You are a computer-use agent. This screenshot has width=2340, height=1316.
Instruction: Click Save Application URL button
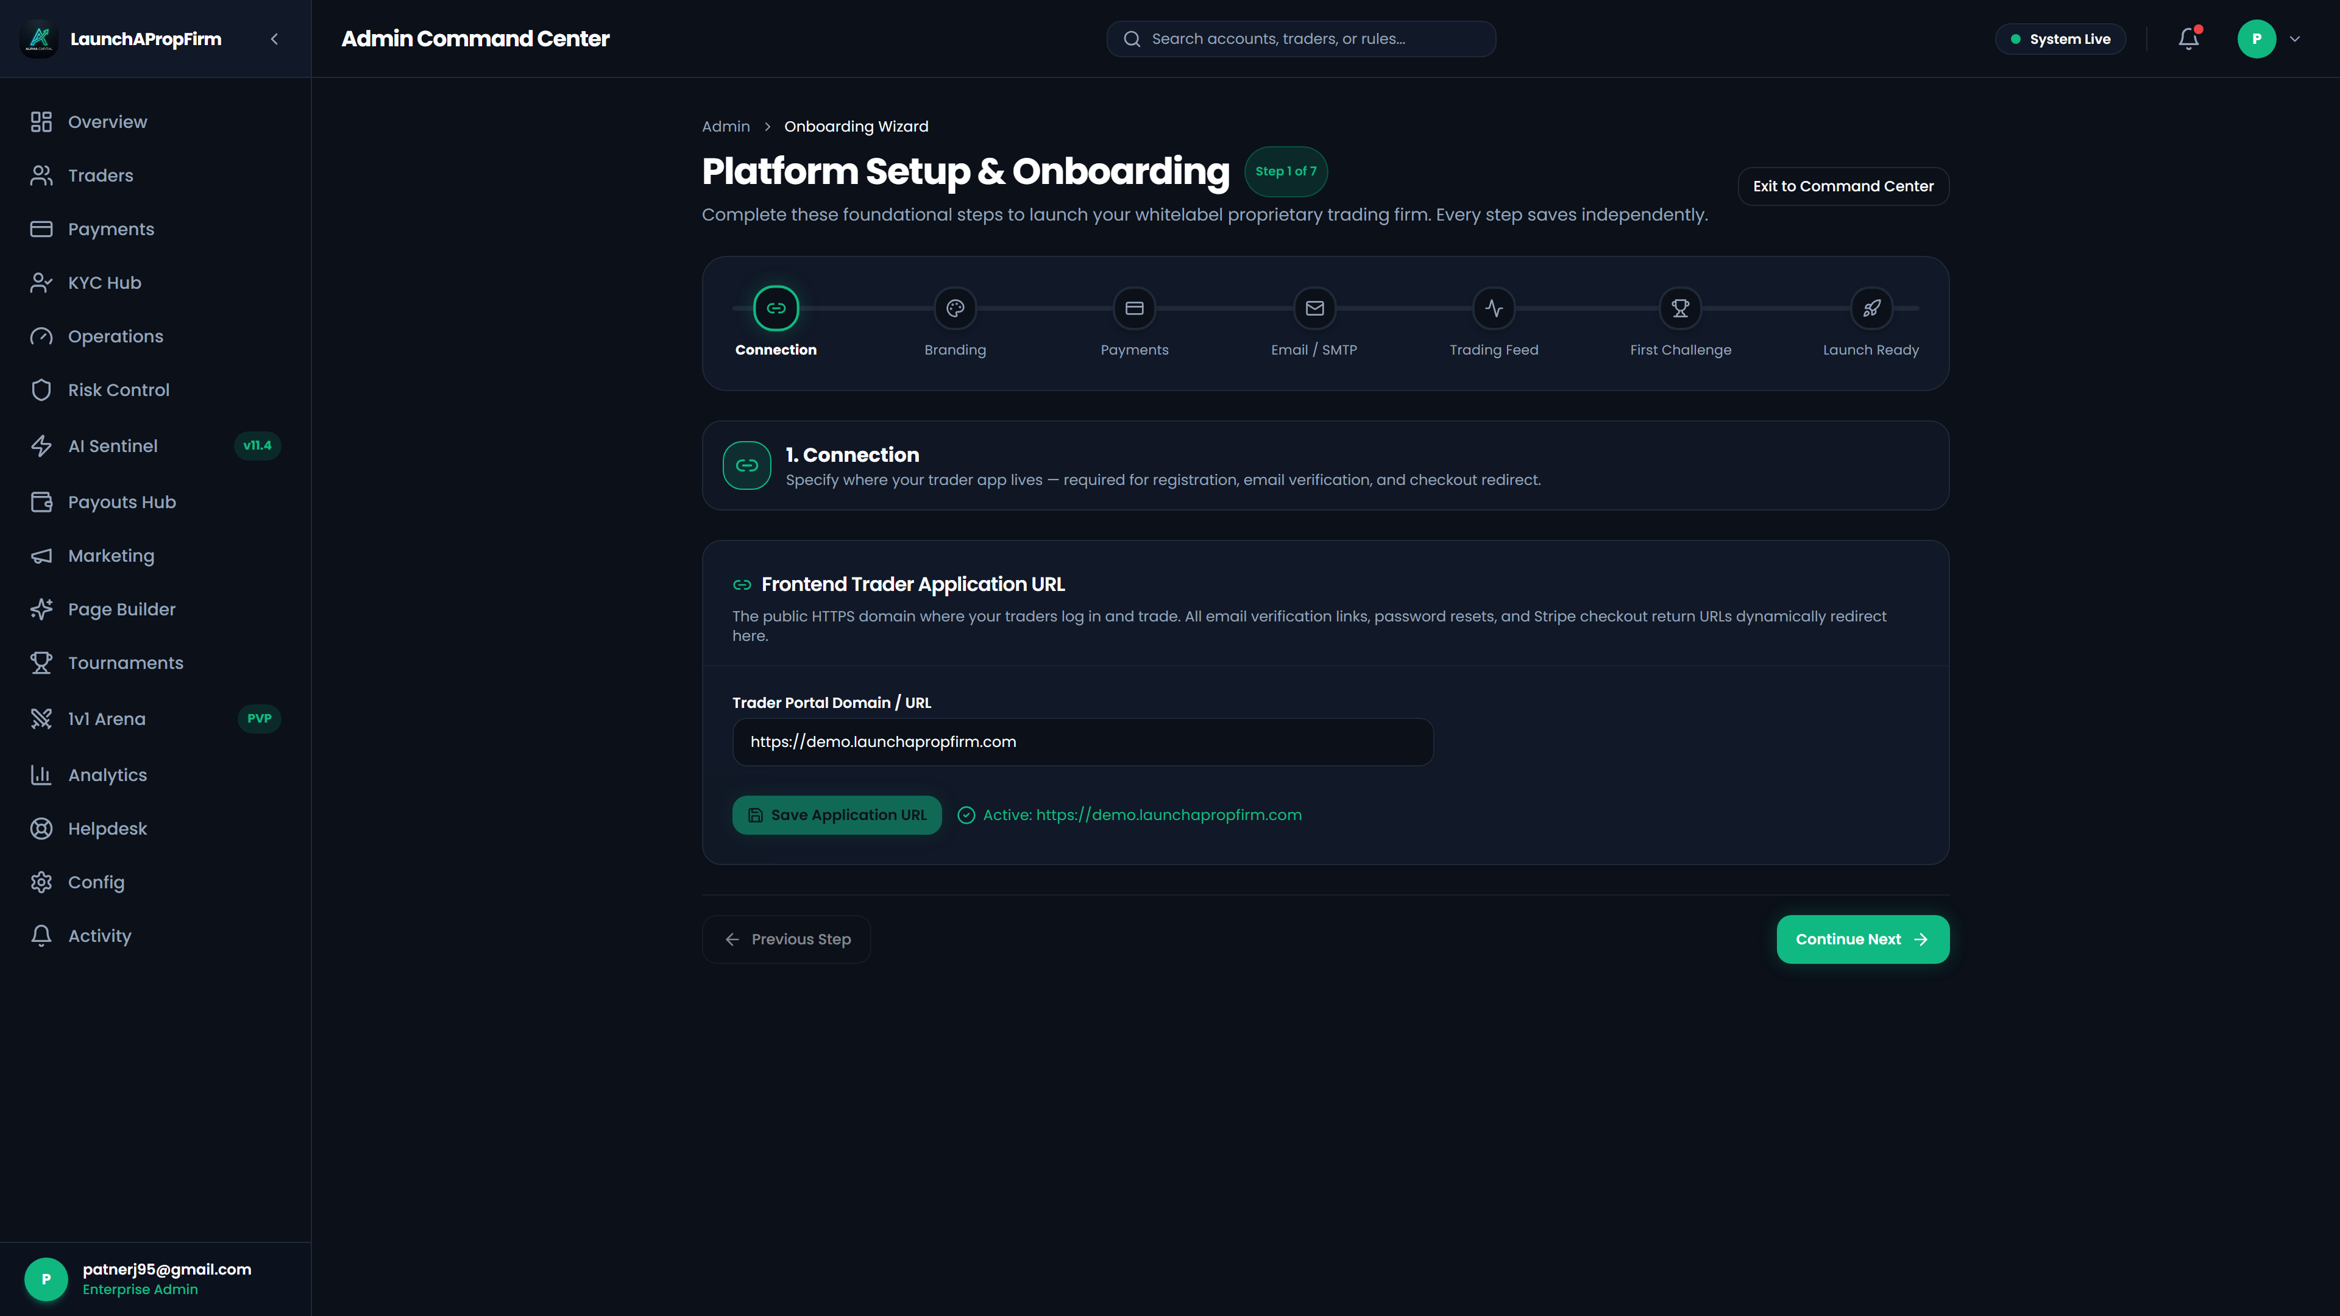837,816
